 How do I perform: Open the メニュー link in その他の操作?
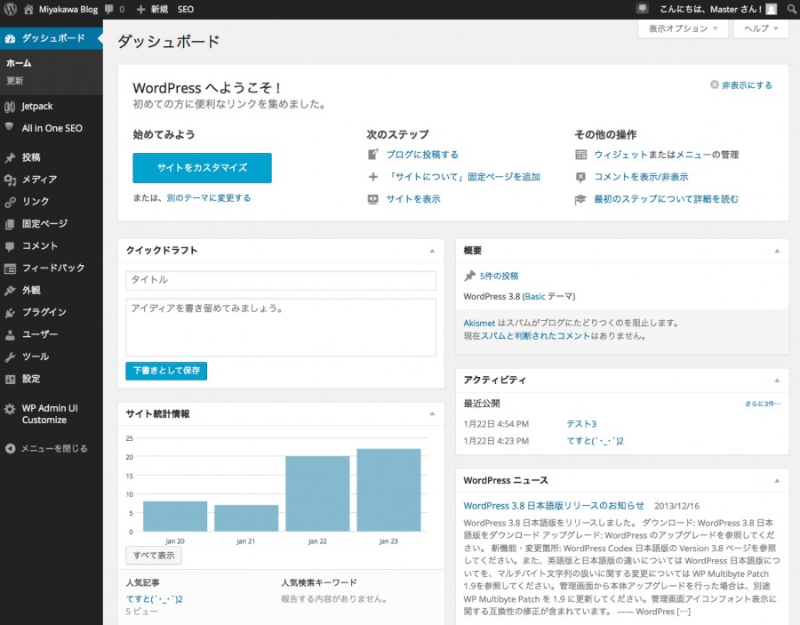693,155
